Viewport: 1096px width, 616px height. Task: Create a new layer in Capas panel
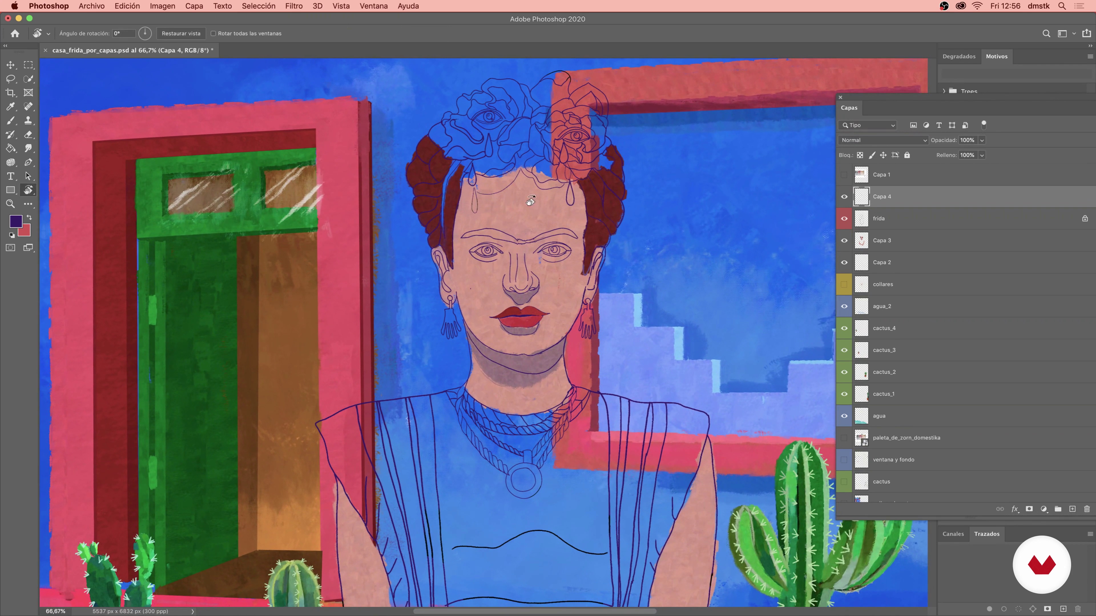[x=1073, y=509]
